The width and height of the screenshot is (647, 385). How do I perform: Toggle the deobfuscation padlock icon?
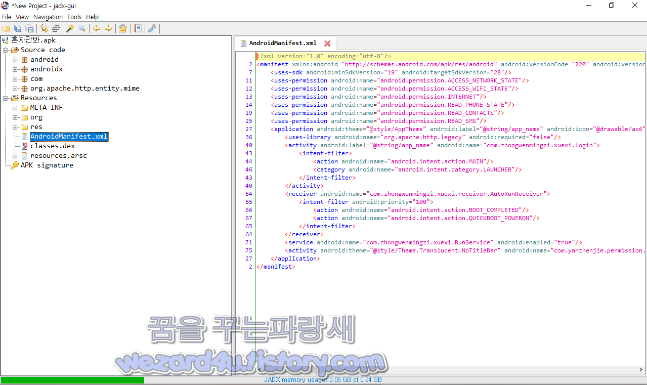click(x=122, y=28)
